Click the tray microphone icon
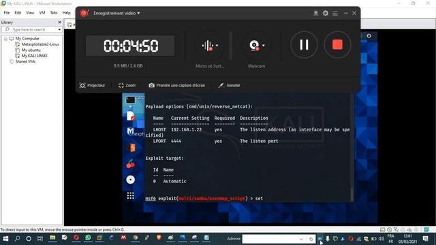 pyautogui.click(x=328, y=239)
